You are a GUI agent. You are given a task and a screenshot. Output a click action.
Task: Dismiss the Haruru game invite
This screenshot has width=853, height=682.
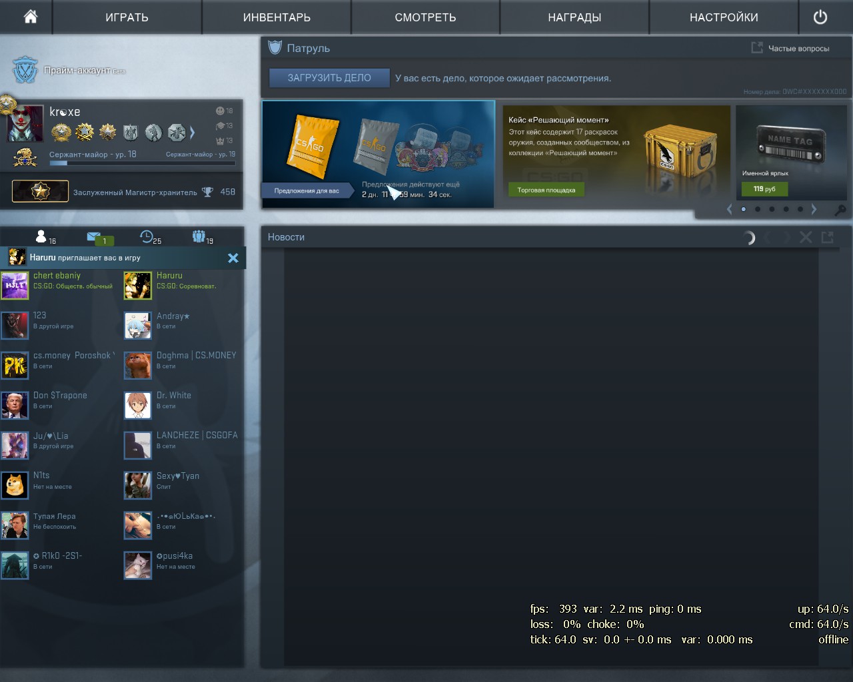coord(233,258)
